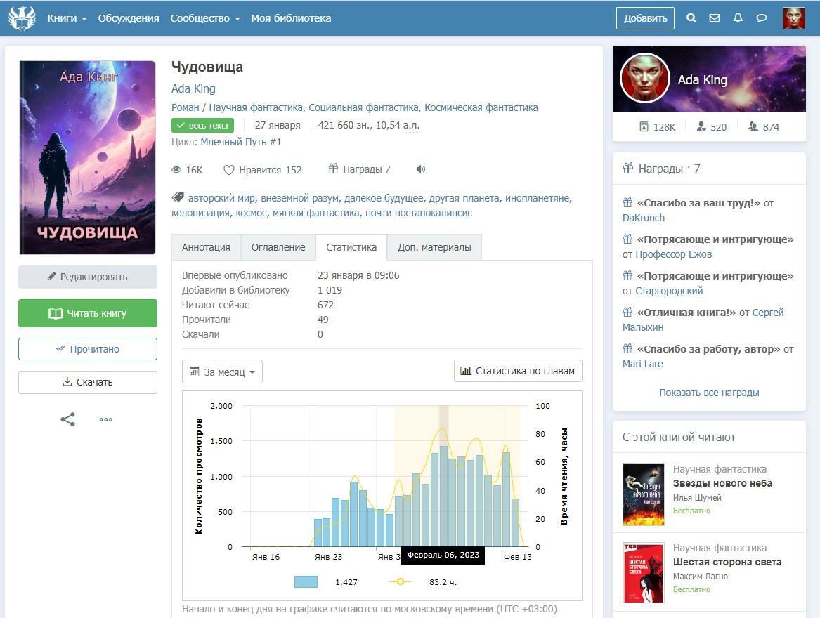Click the Добавить button
820x618 pixels.
(645, 18)
